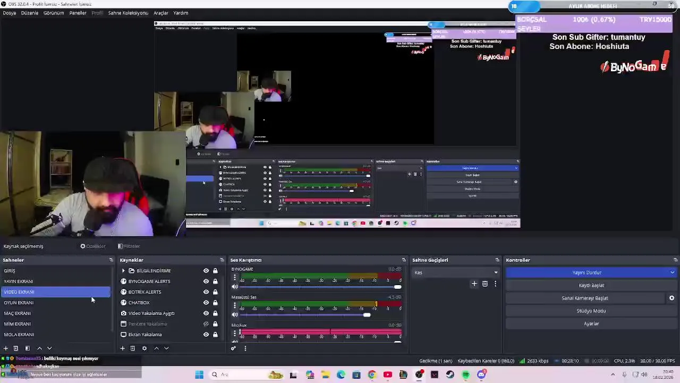Screen dimensions: 680x383
Task: Move the source up in the Kaynaklar toolbar
Action: click(156, 348)
